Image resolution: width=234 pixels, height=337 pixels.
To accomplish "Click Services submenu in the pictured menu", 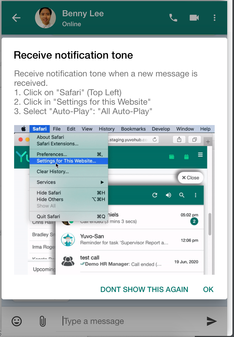I will pos(69,182).
